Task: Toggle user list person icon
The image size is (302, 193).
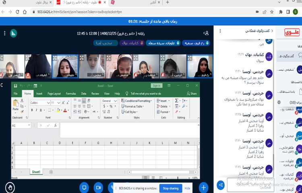Action: [x=206, y=33]
